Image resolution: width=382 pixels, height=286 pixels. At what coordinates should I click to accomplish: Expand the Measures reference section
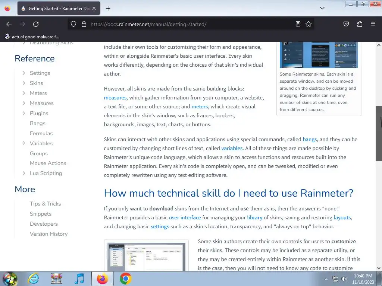tap(24, 103)
